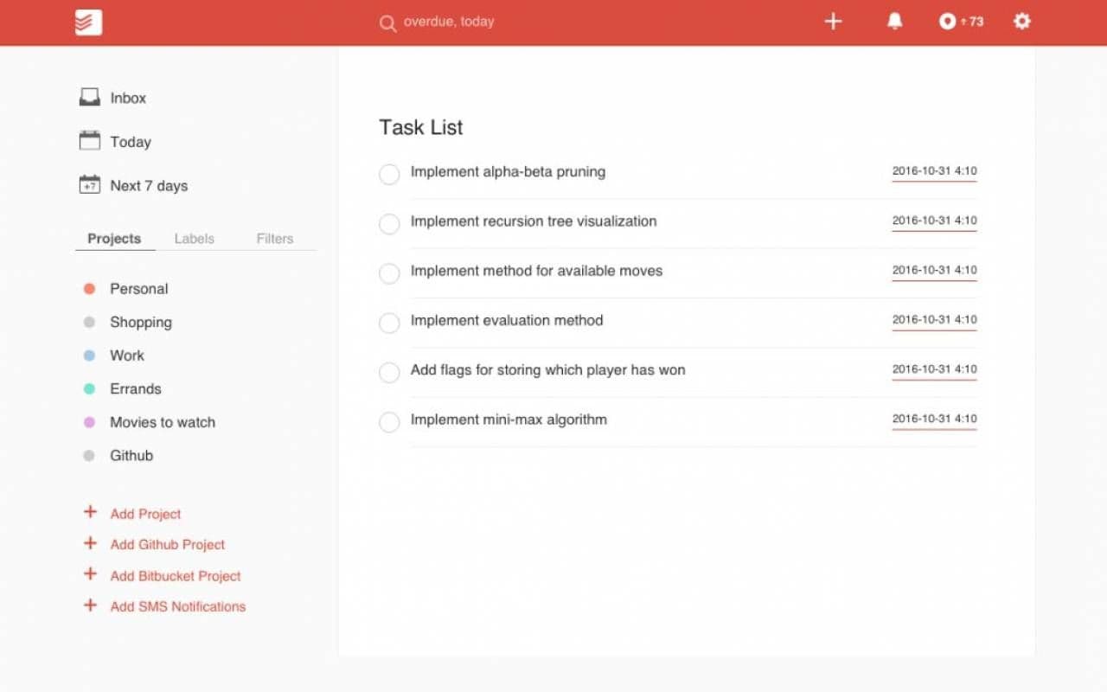The image size is (1107, 692).
Task: Select the Today calendar icon
Action: point(90,141)
